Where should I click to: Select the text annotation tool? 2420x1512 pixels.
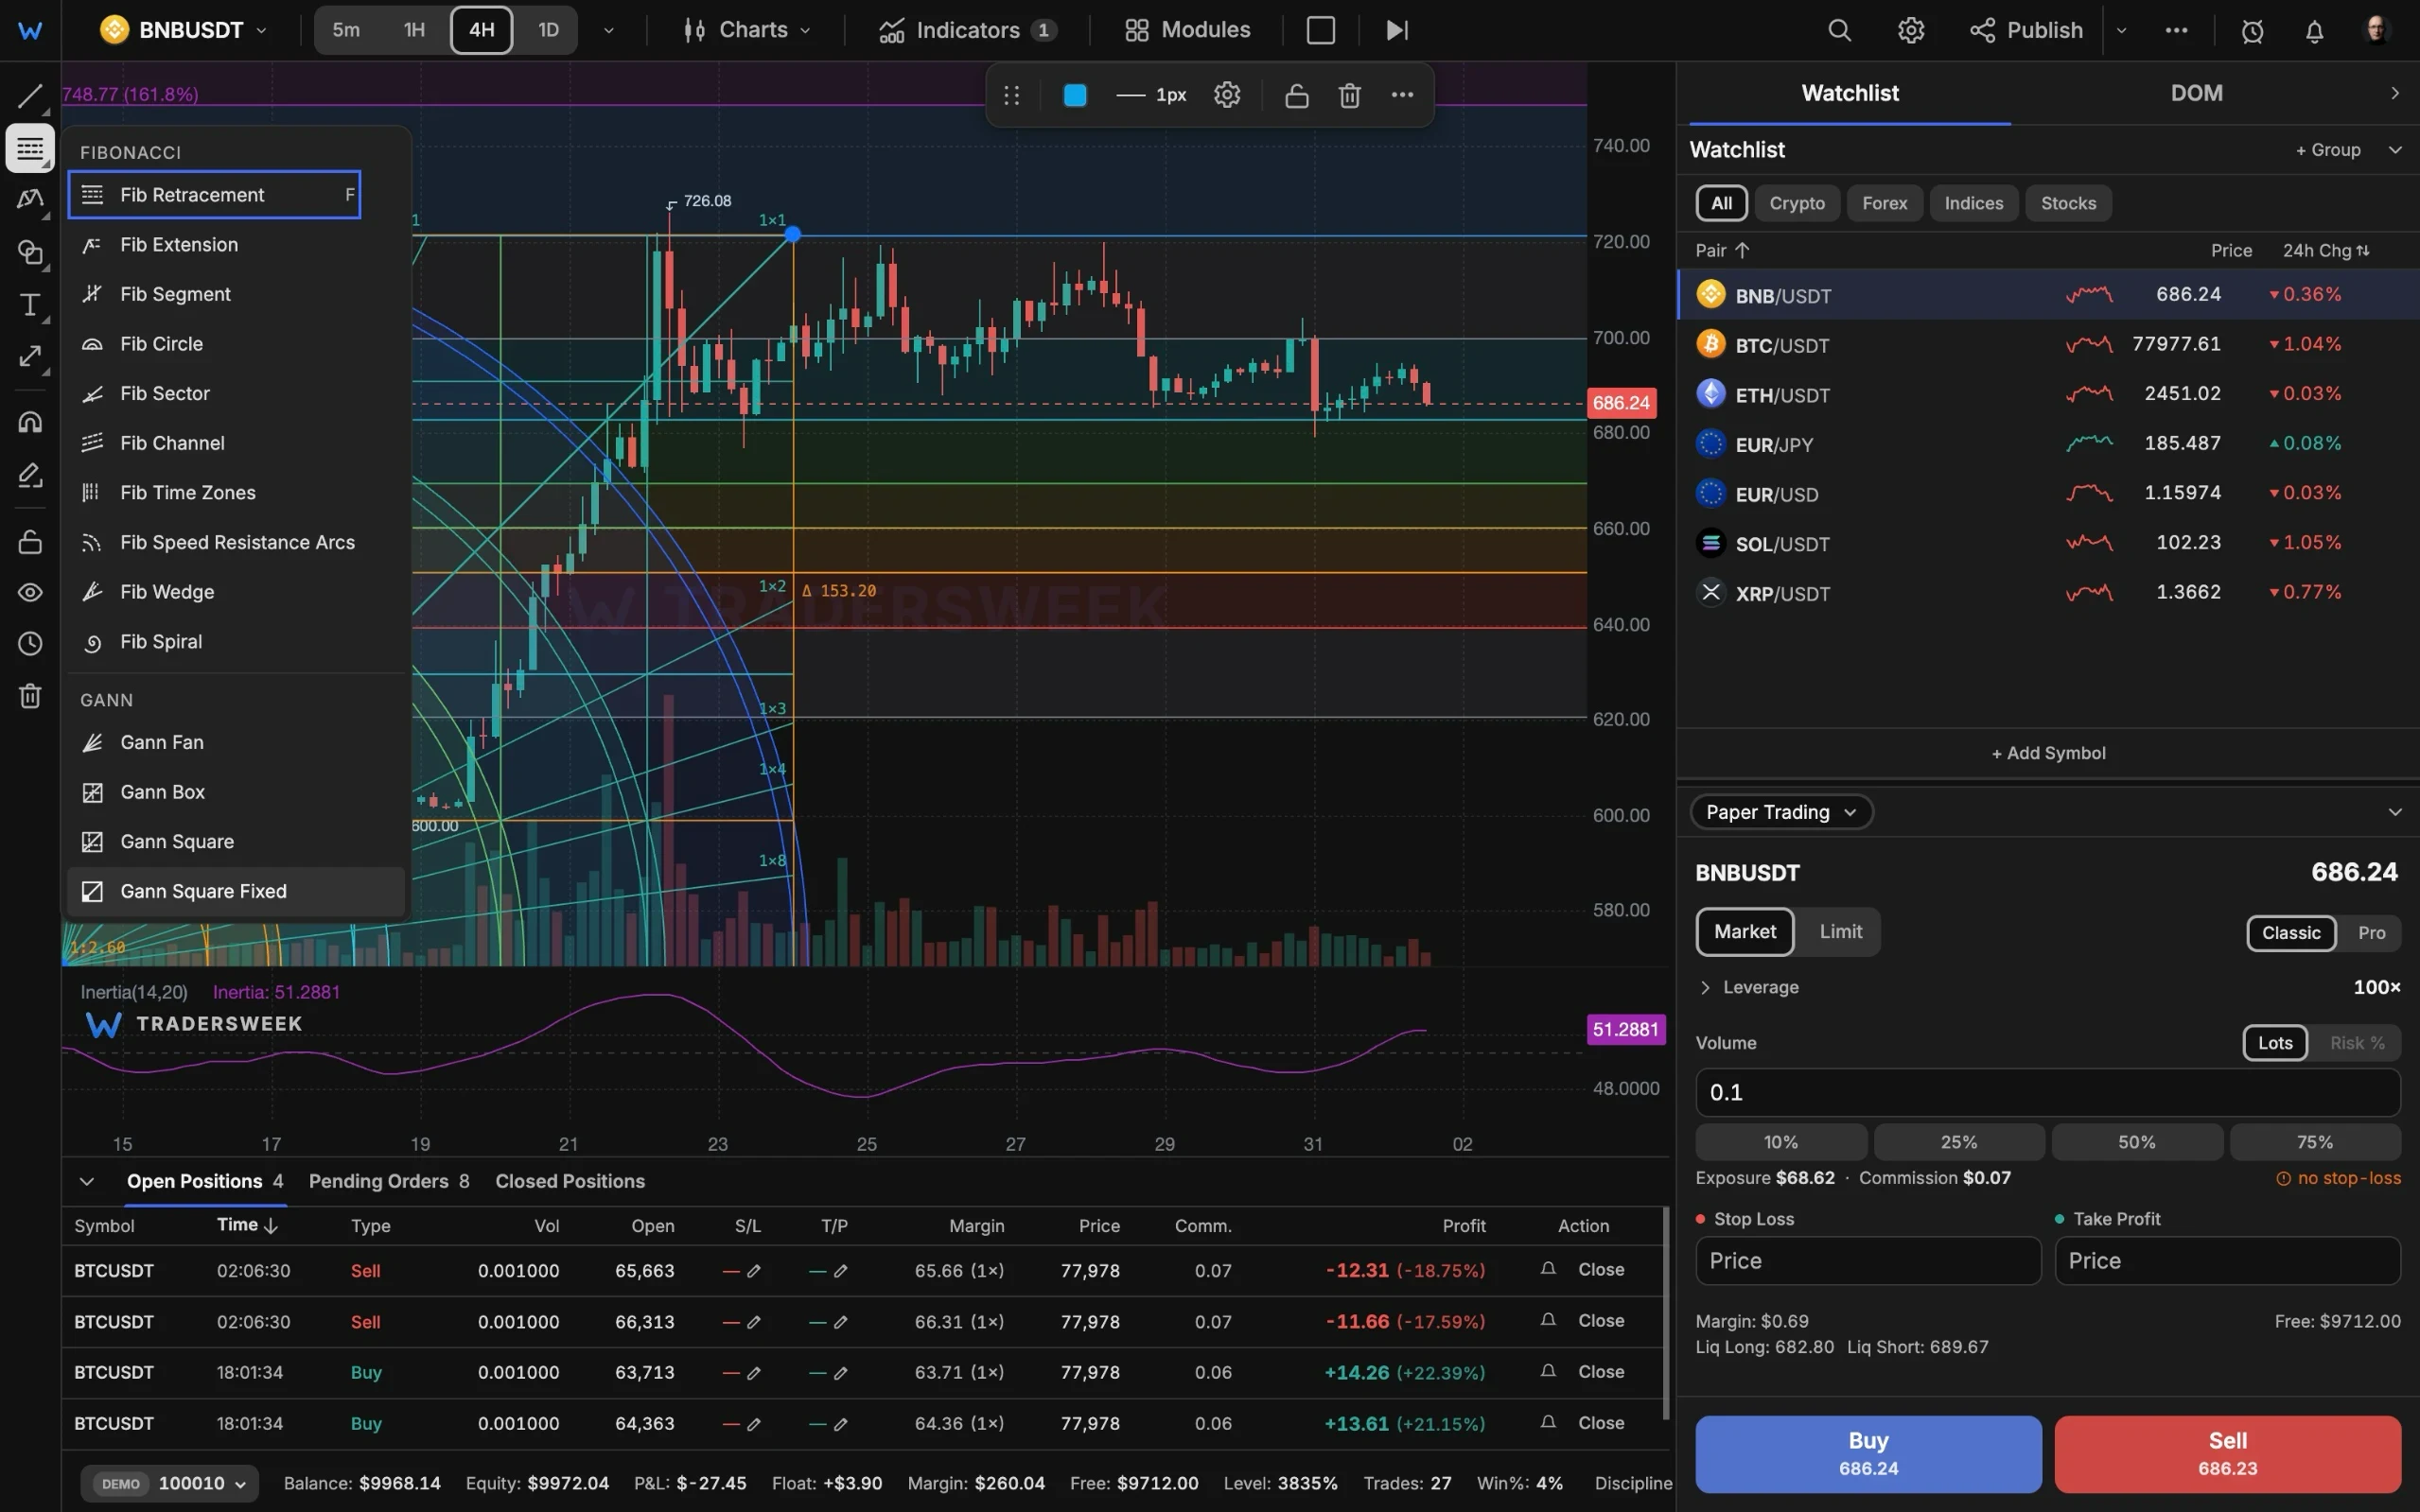pyautogui.click(x=30, y=305)
